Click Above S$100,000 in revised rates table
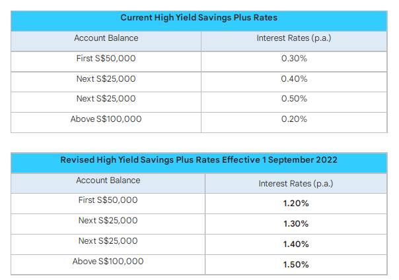 click(x=108, y=262)
